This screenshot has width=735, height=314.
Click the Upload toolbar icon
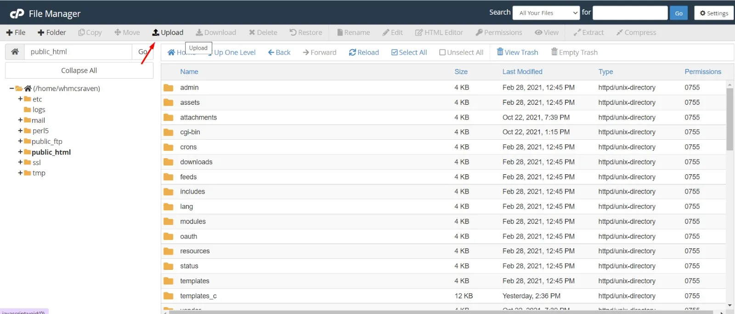pos(156,33)
